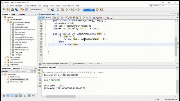
Task: Click the New File toolbar icon
Action: [x=4, y=10]
